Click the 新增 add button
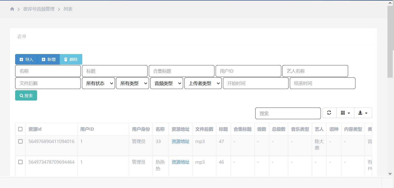 click(49, 59)
